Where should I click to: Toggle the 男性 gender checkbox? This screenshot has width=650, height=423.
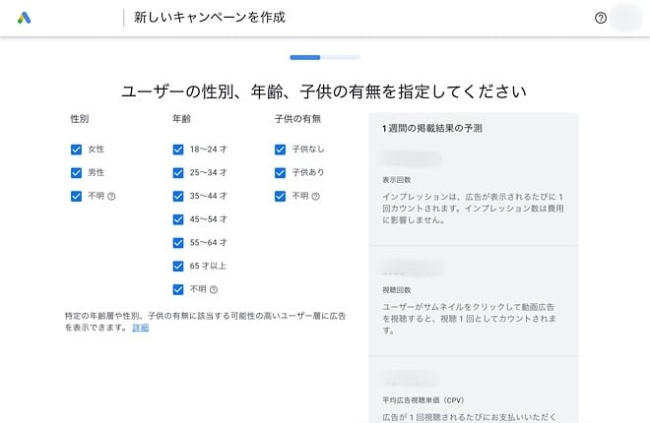click(x=77, y=173)
